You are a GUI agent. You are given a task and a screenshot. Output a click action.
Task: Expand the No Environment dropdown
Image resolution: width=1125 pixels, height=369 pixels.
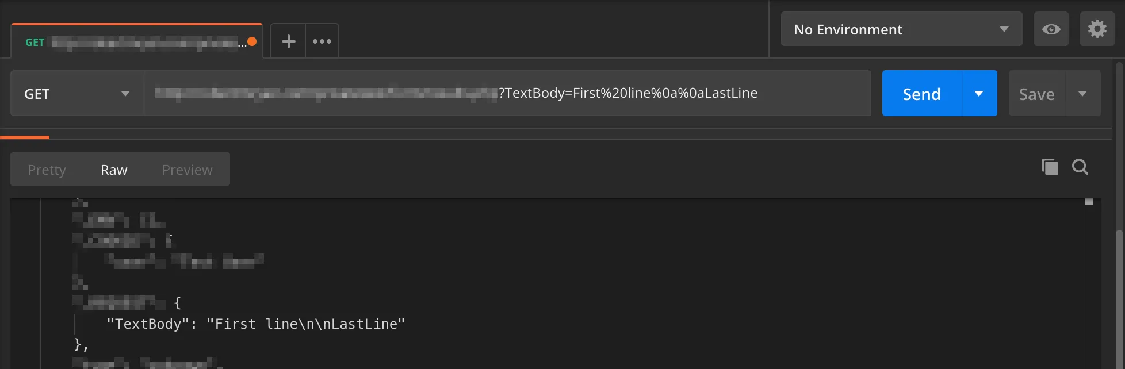coord(901,29)
